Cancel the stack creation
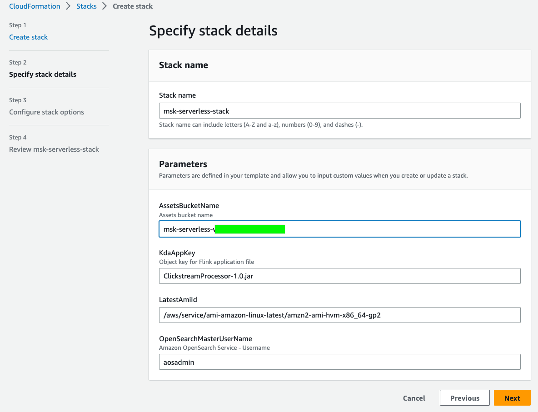The width and height of the screenshot is (538, 412). click(414, 398)
